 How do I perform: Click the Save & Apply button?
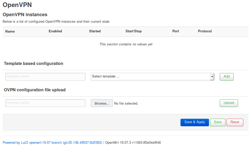[195, 122]
